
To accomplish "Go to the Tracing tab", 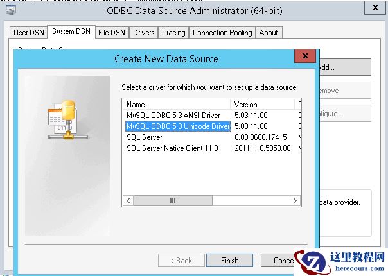I will (x=173, y=33).
